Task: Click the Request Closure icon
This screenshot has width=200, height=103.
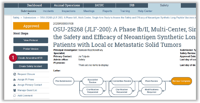Action: point(15,74)
